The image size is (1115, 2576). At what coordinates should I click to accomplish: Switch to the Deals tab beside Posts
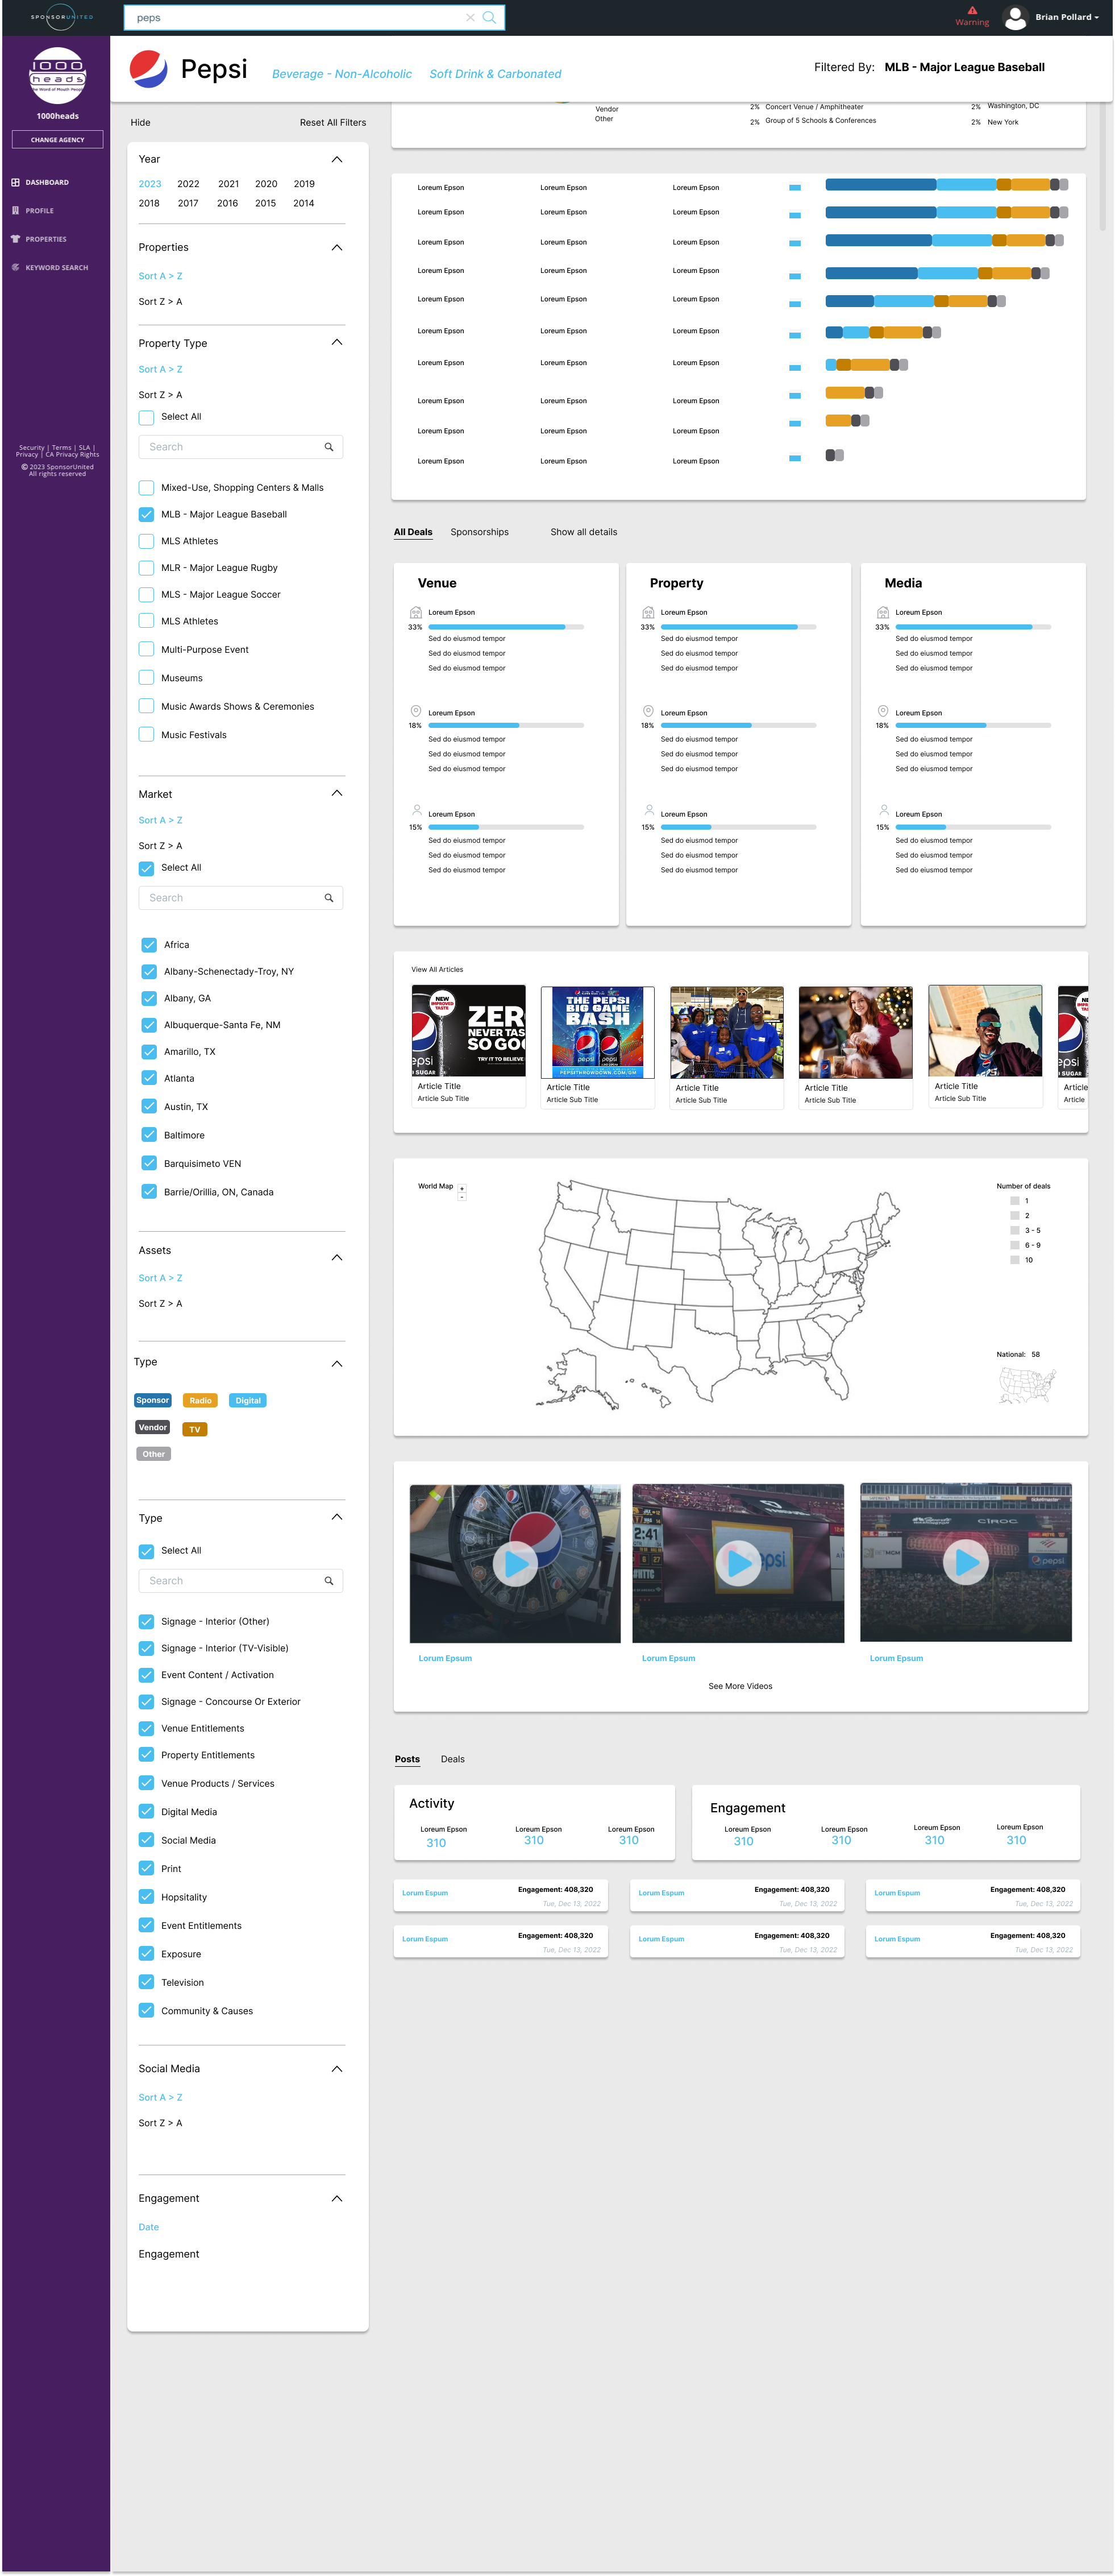coord(452,1759)
